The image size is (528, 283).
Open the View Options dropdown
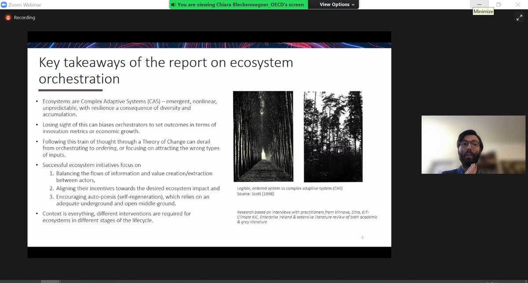point(337,4)
